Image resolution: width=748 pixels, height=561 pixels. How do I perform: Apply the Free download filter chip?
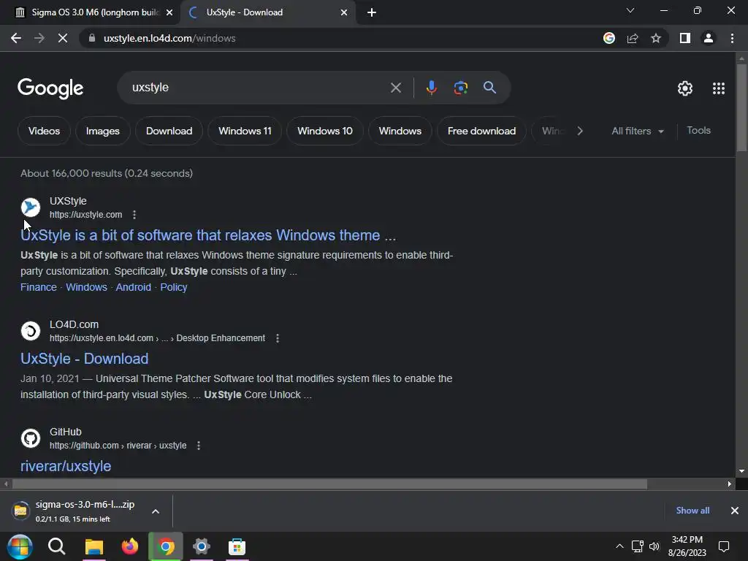pyautogui.click(x=481, y=131)
